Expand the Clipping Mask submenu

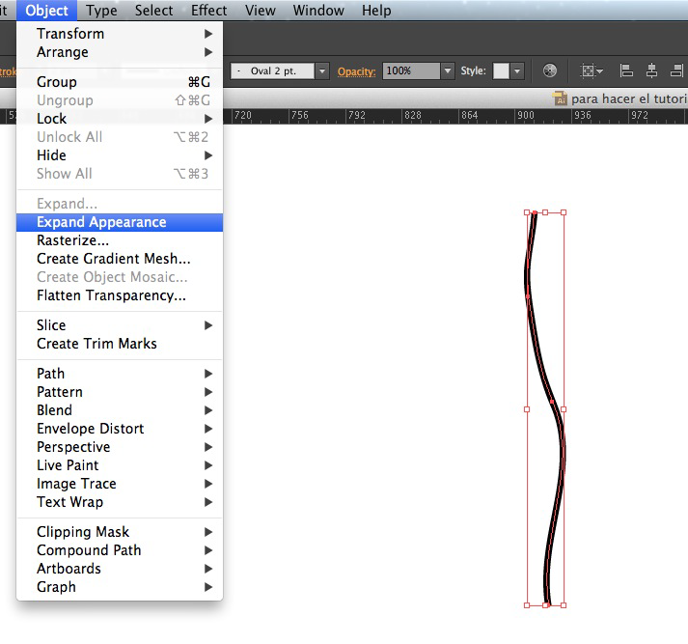[x=120, y=532]
